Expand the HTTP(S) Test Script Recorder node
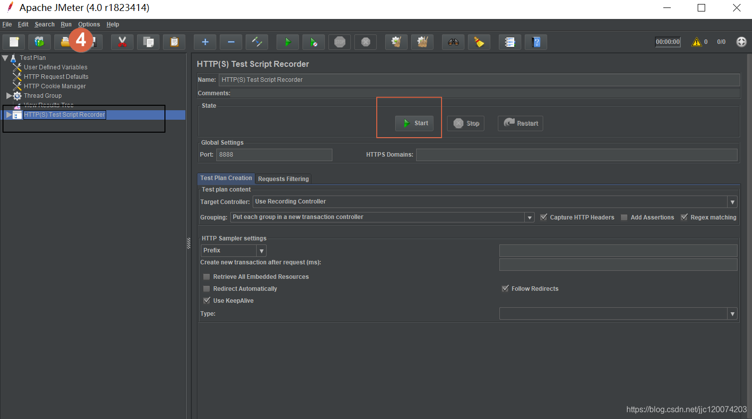Screen dimensions: 752x419 click(x=9, y=115)
